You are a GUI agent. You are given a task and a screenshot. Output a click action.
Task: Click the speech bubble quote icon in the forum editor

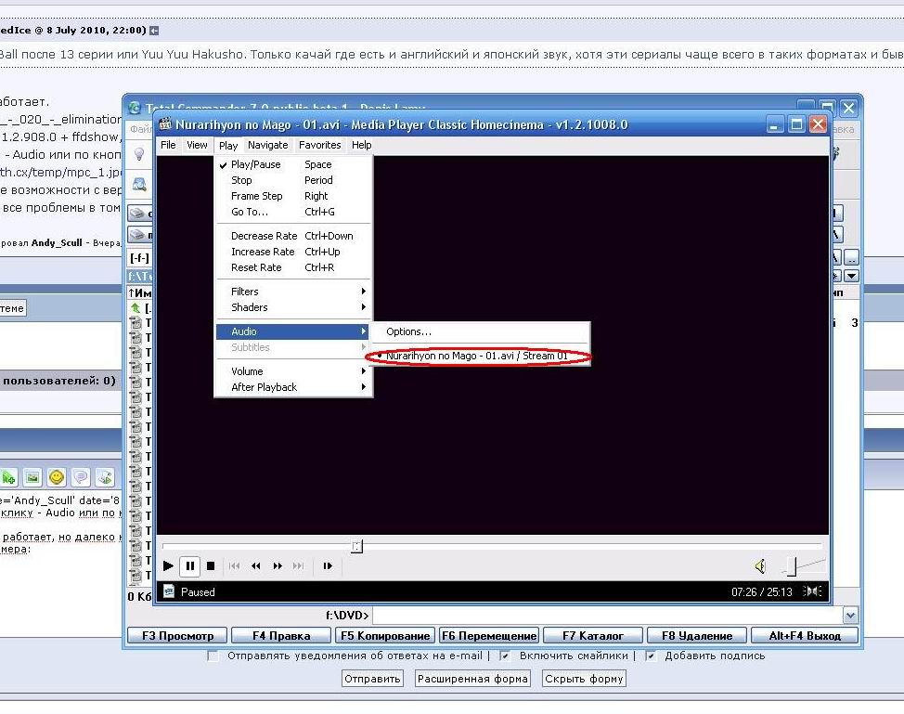(81, 477)
